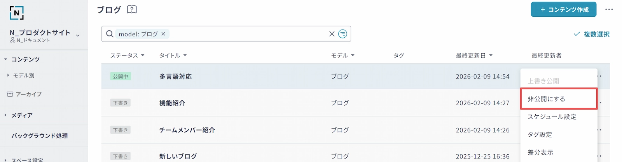Select 非公開にする from the context menu
The width and height of the screenshot is (622, 162).
coord(558,99)
